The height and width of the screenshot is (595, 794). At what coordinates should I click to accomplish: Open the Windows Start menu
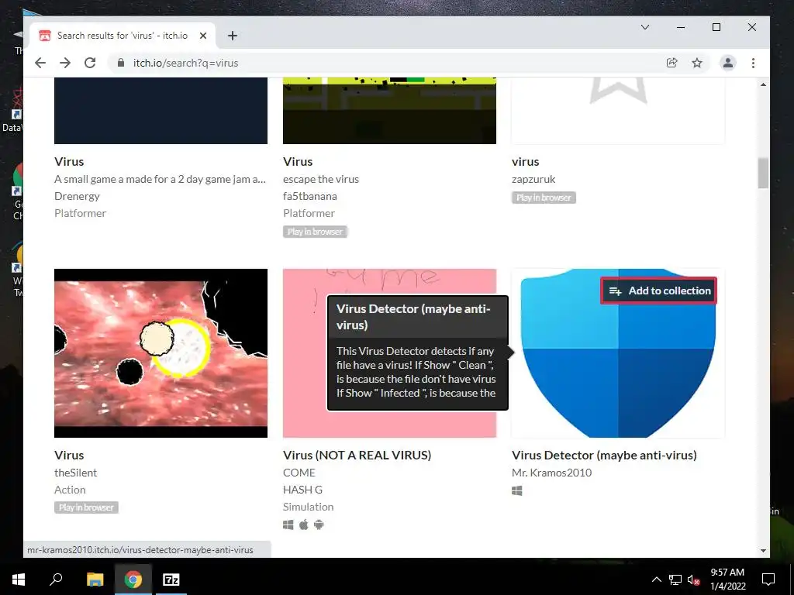click(19, 580)
